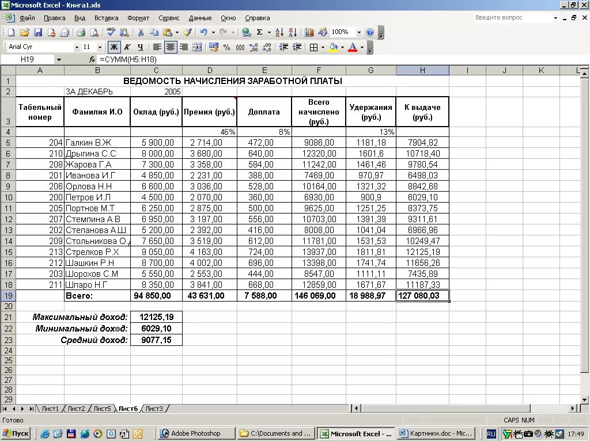
Task: Switch to sheet tab Лист1
Action: (x=50, y=409)
